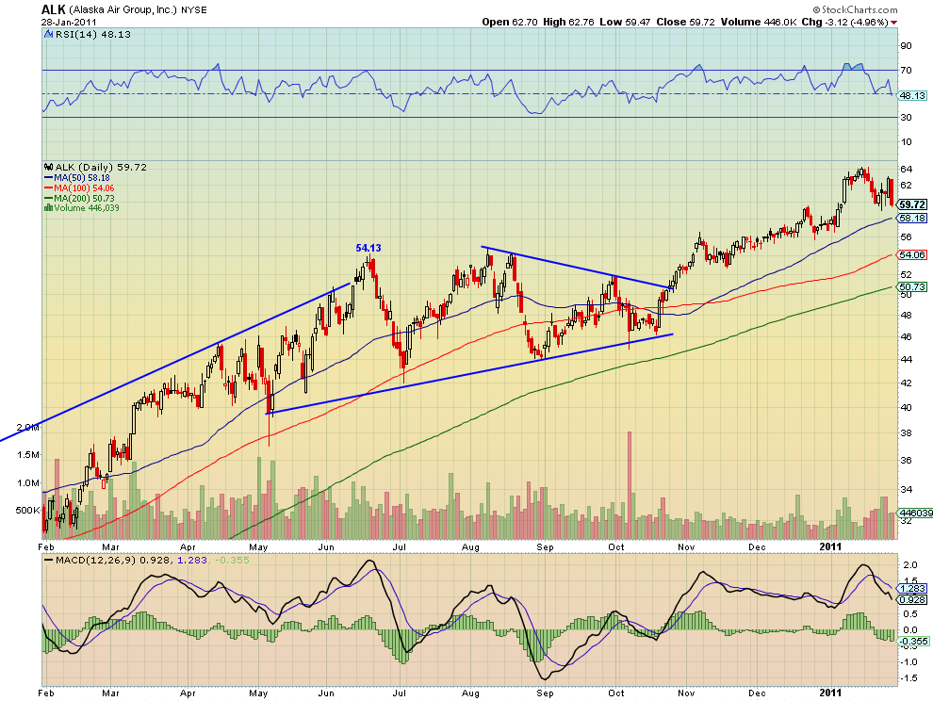Viewport: 933px width, 701px height.
Task: Click the Low 59.47 value in header
Action: coord(625,22)
